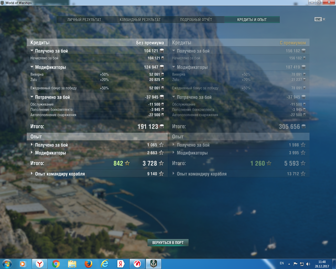Open volume control in system tray
The image size is (336, 269).
click(308, 264)
